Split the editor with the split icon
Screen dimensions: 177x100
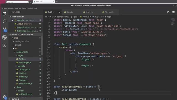173,12
